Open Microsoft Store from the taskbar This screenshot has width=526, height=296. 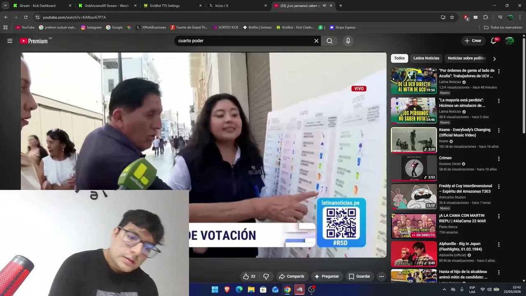click(263, 289)
